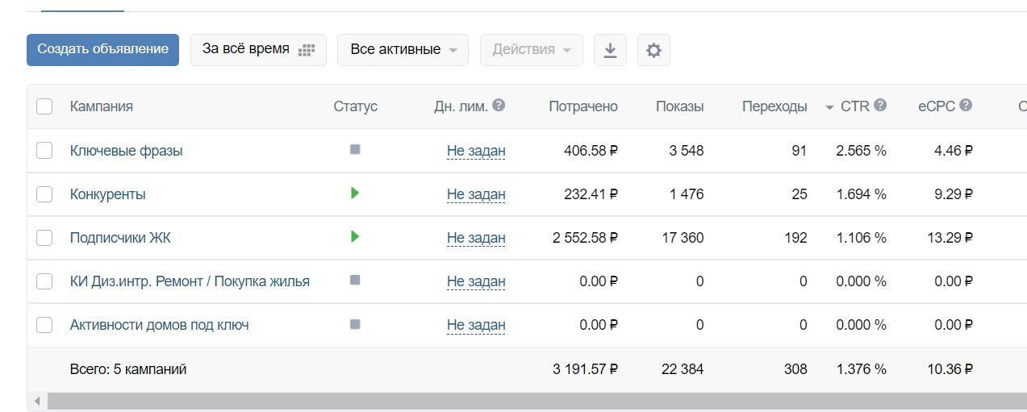Click the Создать объявление button
The width and height of the screenshot is (1027, 412).
102,49
